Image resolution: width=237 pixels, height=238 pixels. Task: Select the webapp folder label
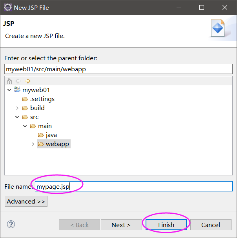coord(57,144)
